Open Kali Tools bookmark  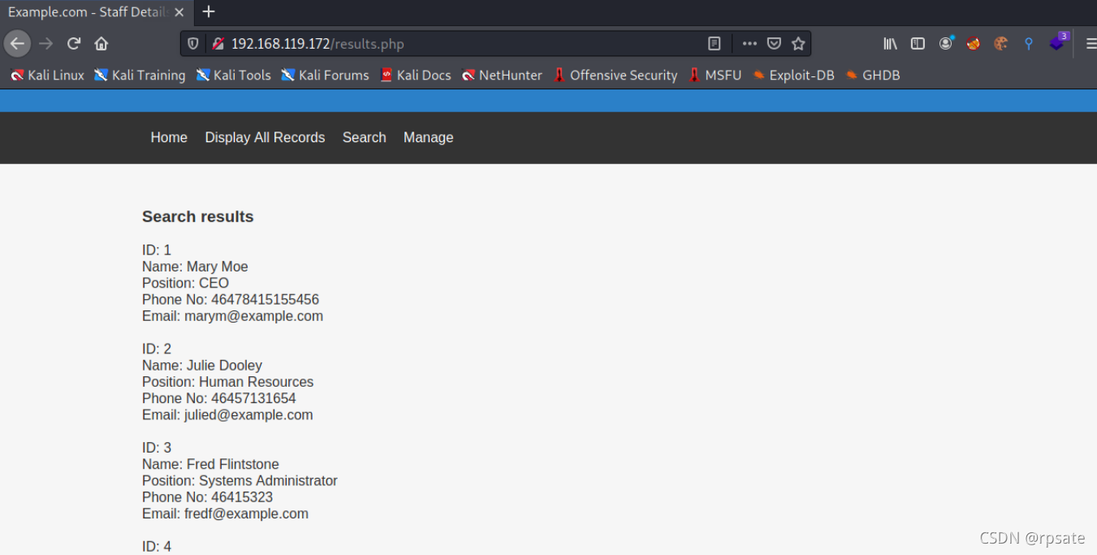(x=234, y=75)
